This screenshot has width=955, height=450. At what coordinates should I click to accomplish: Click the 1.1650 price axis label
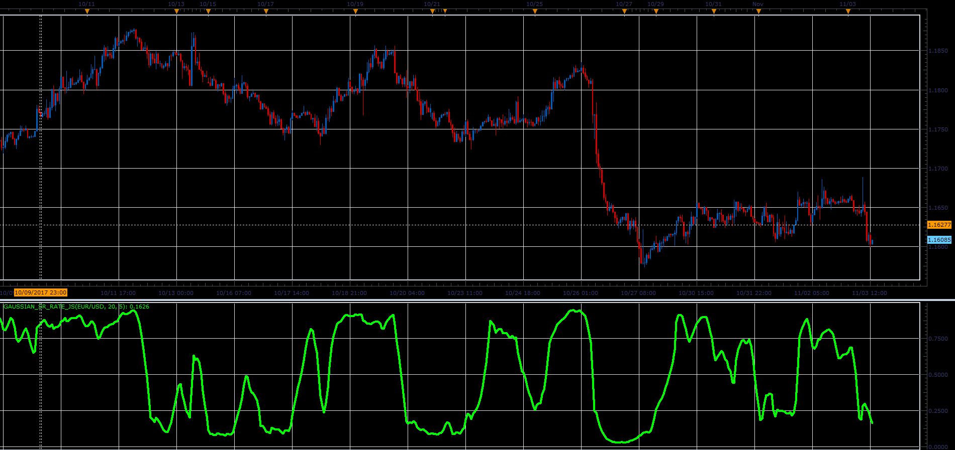tap(938, 208)
